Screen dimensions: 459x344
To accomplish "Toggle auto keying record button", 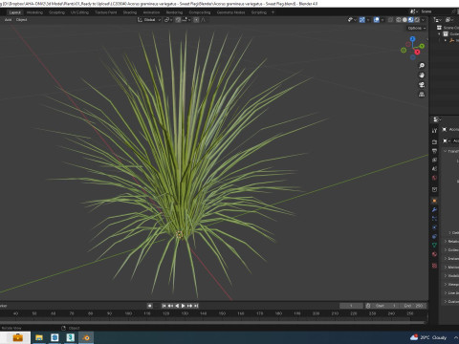I will pyautogui.click(x=149, y=306).
